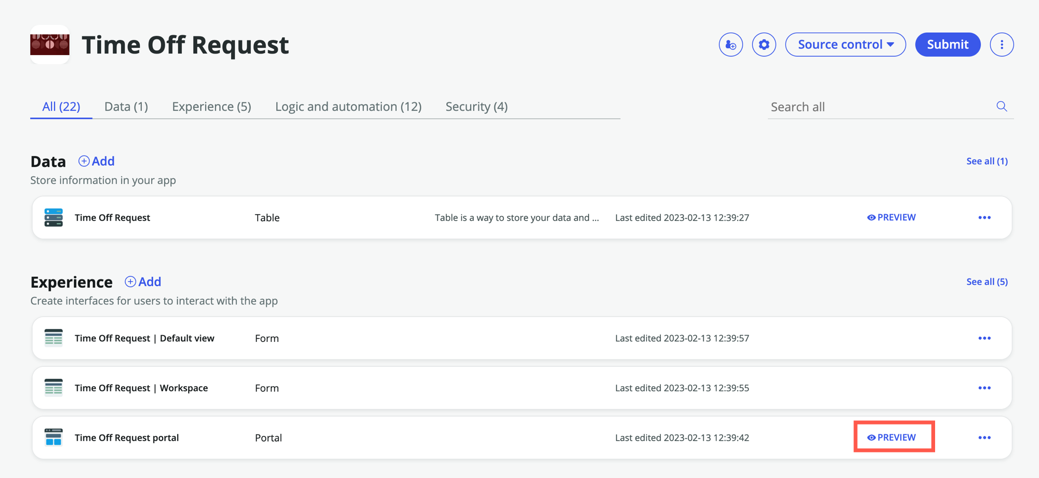Open more options for Time Off Request table

(984, 218)
